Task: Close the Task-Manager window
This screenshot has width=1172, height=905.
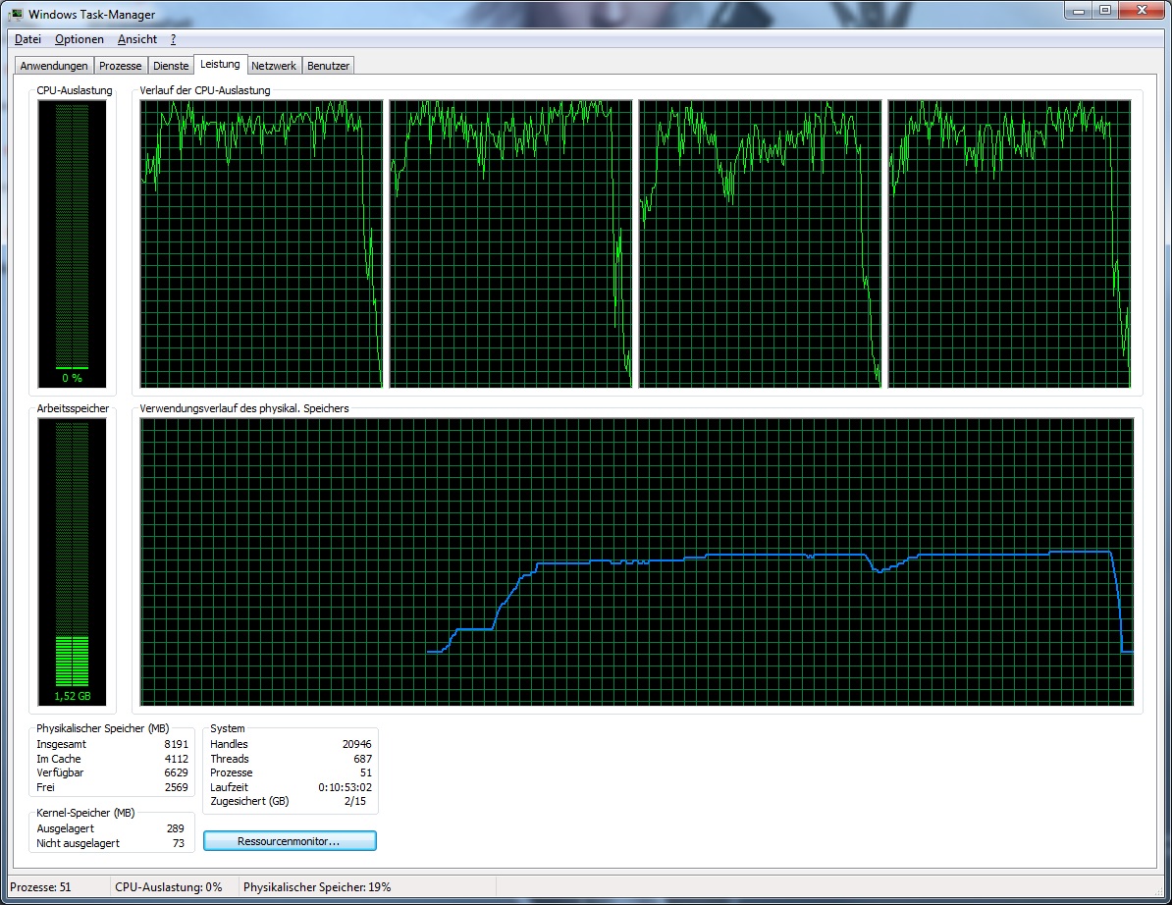Action: click(1142, 11)
